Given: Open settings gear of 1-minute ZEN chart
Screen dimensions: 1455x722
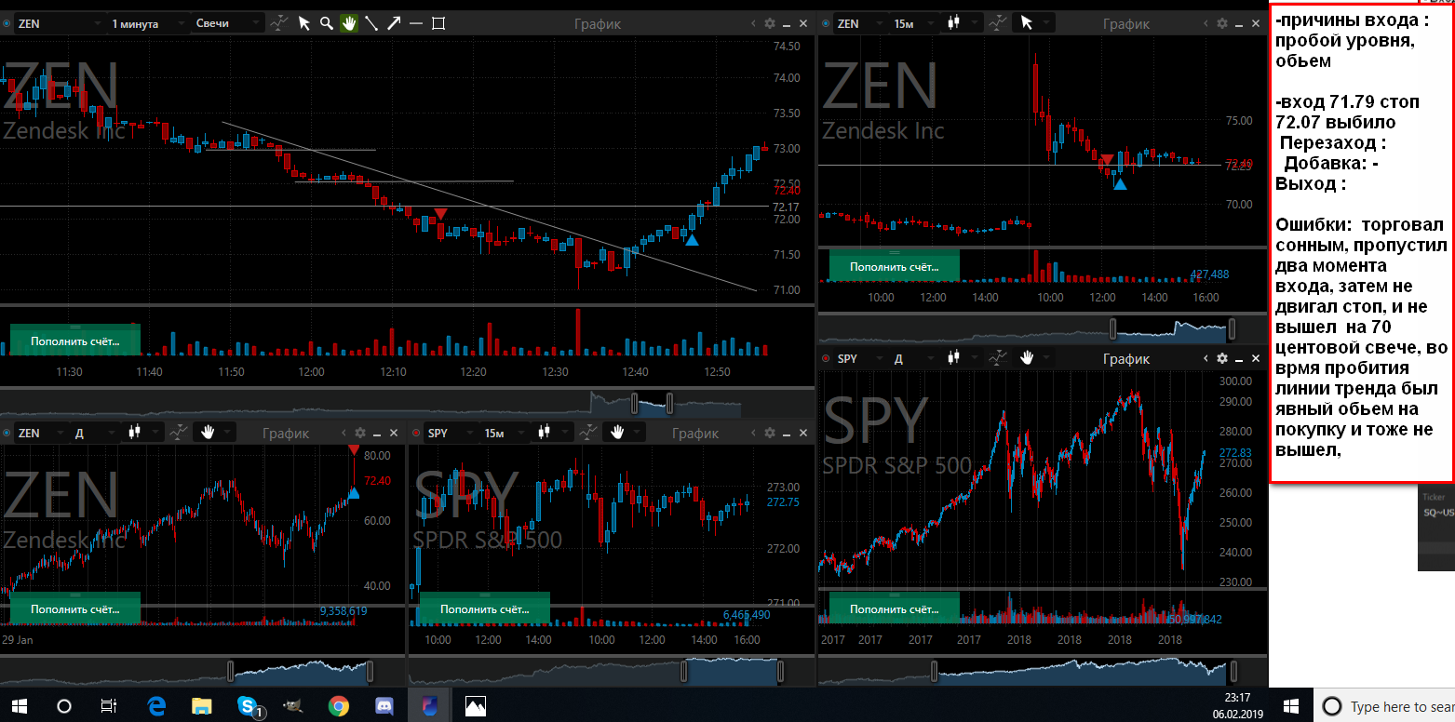Looking at the screenshot, I should pyautogui.click(x=769, y=24).
